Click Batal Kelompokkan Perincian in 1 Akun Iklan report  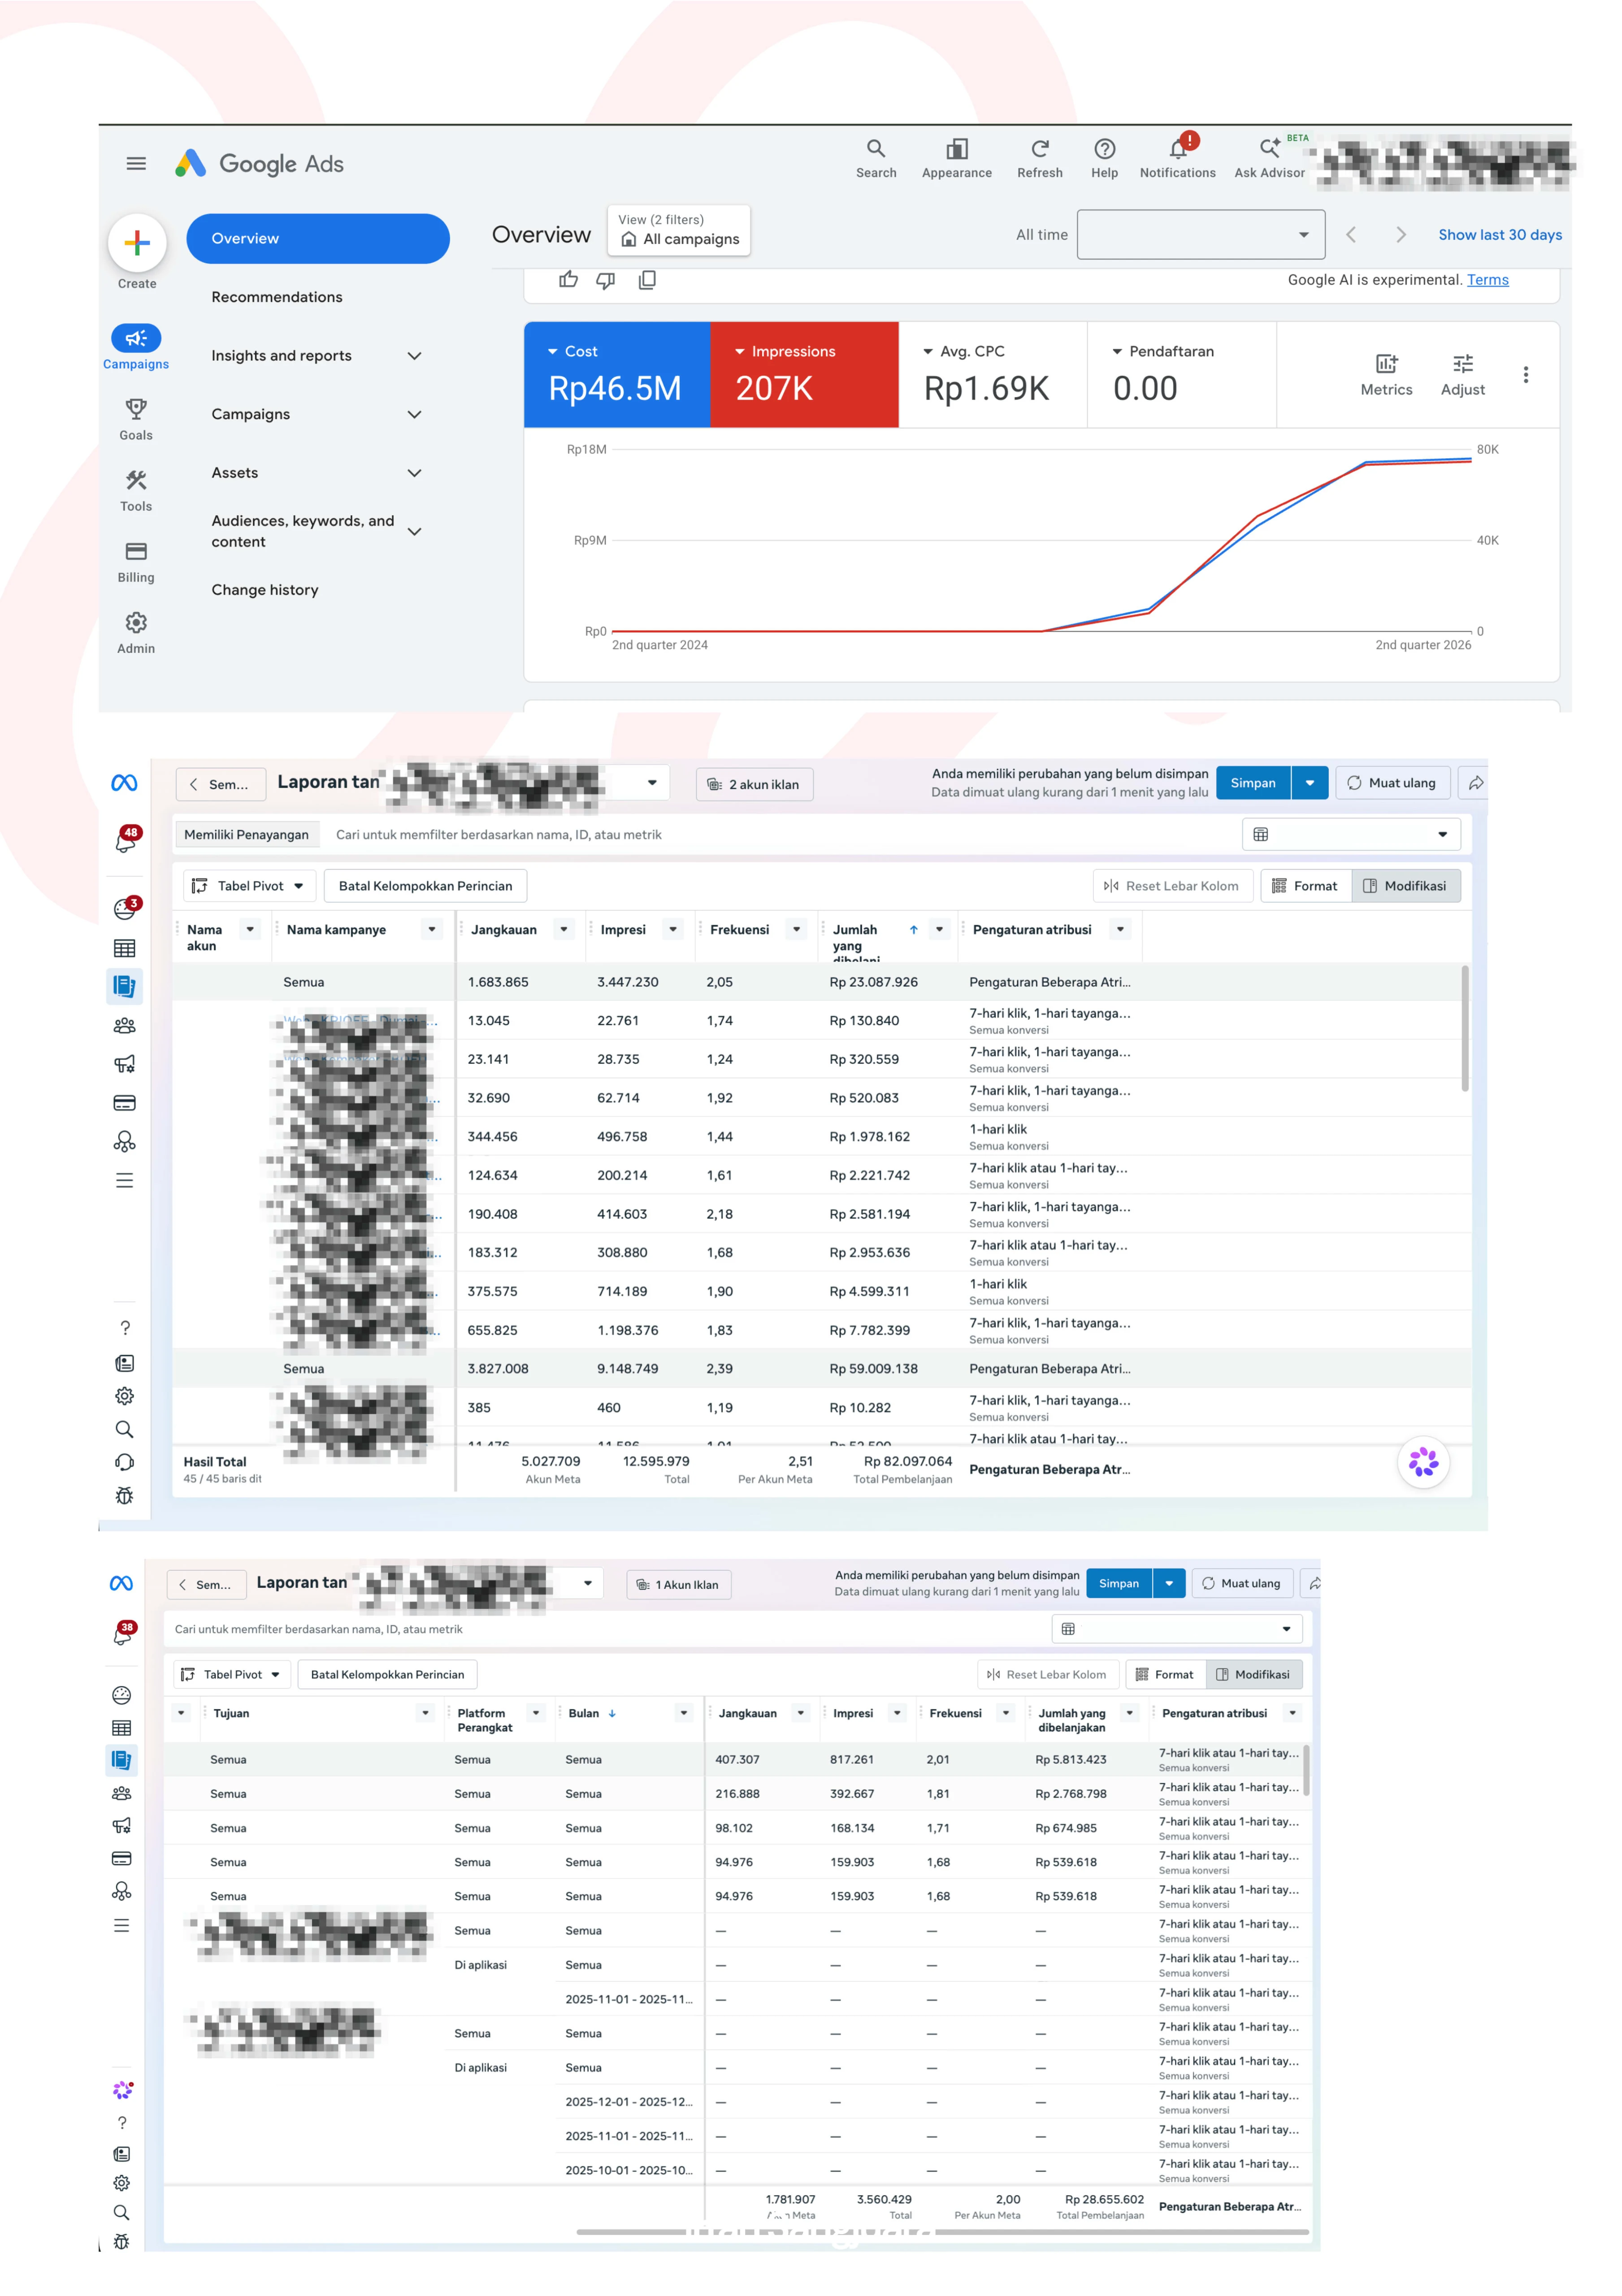click(x=387, y=1675)
